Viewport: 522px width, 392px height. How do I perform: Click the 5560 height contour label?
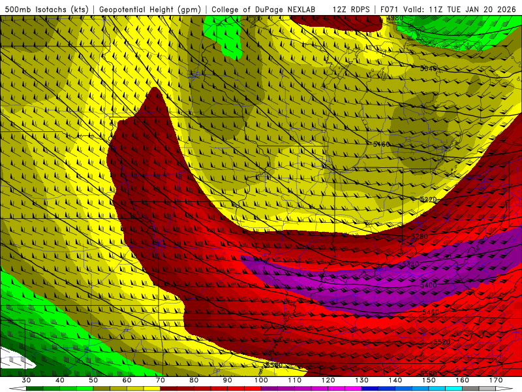275,365
